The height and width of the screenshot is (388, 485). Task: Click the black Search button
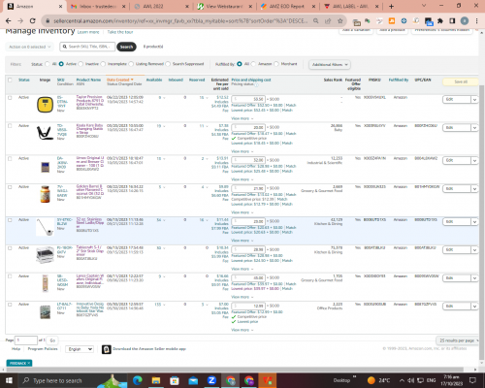coord(126,47)
